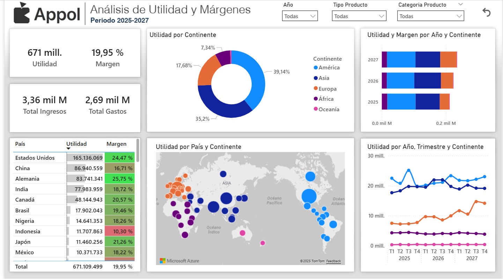Click the large United States map bubble

click(309, 196)
